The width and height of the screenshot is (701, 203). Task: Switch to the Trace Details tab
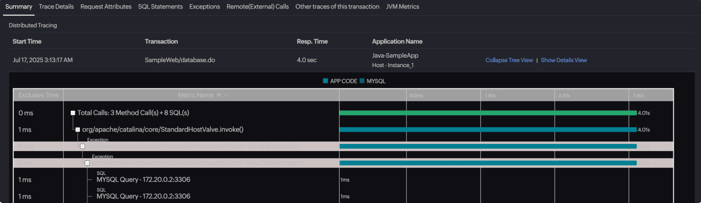(x=56, y=7)
